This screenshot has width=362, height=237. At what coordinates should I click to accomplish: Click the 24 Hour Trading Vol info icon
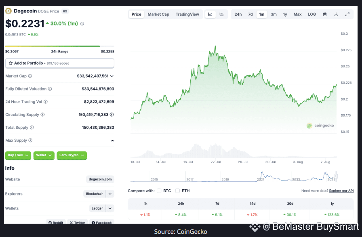coord(46,102)
